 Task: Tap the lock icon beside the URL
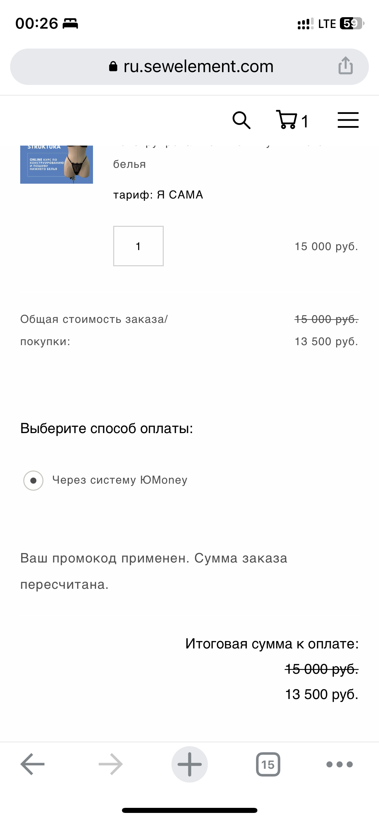pyautogui.click(x=113, y=66)
